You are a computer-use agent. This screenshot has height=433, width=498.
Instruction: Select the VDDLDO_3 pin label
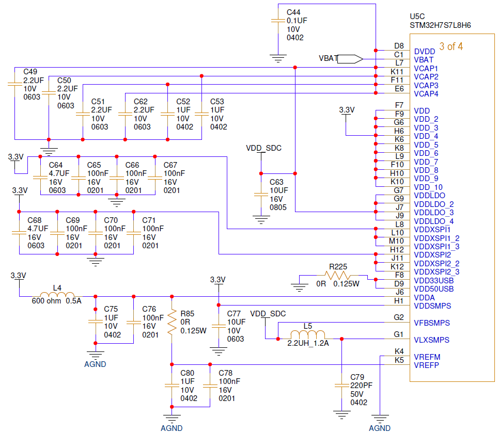click(x=433, y=213)
